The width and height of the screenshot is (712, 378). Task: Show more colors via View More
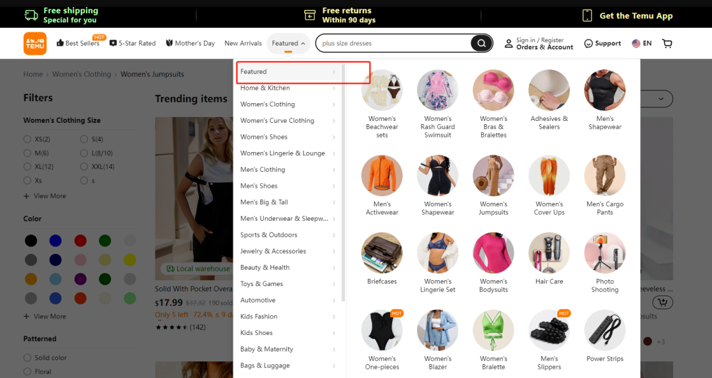tap(45, 317)
